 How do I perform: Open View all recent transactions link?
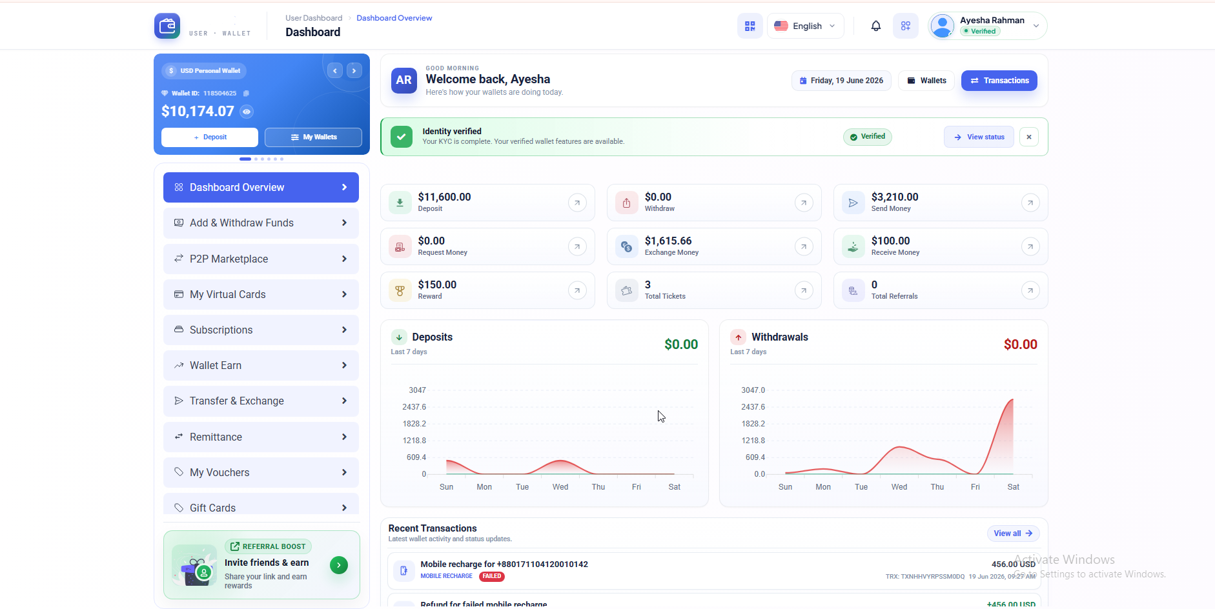point(1013,534)
